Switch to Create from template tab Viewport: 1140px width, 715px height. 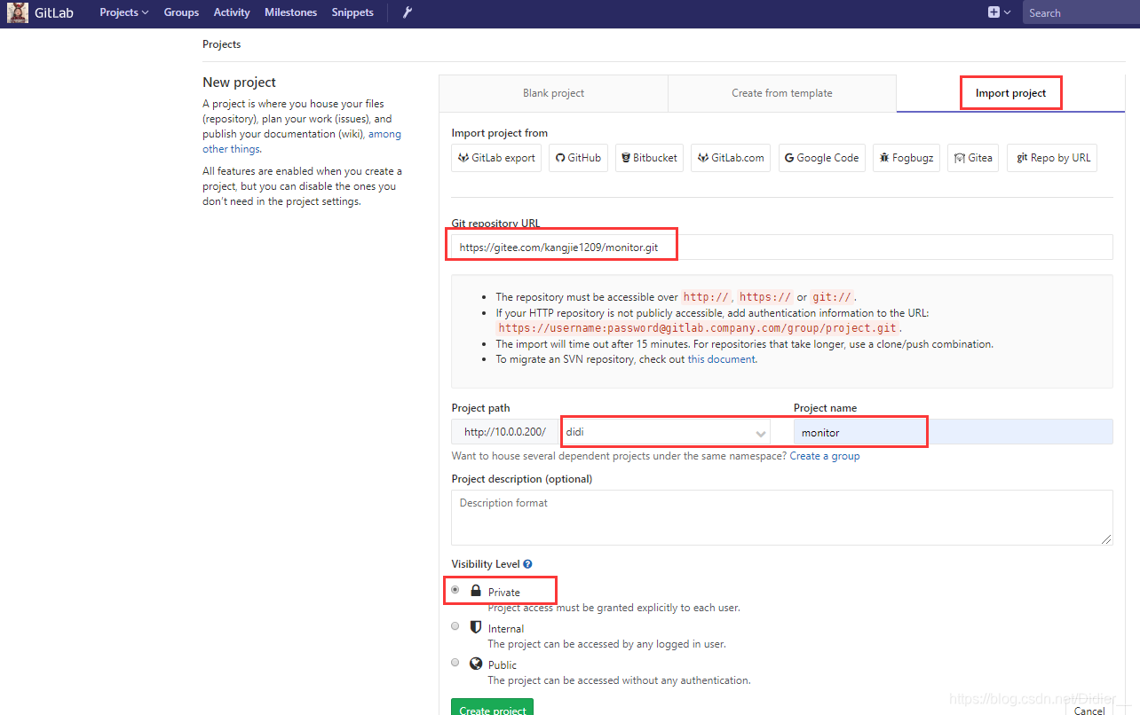pos(782,93)
